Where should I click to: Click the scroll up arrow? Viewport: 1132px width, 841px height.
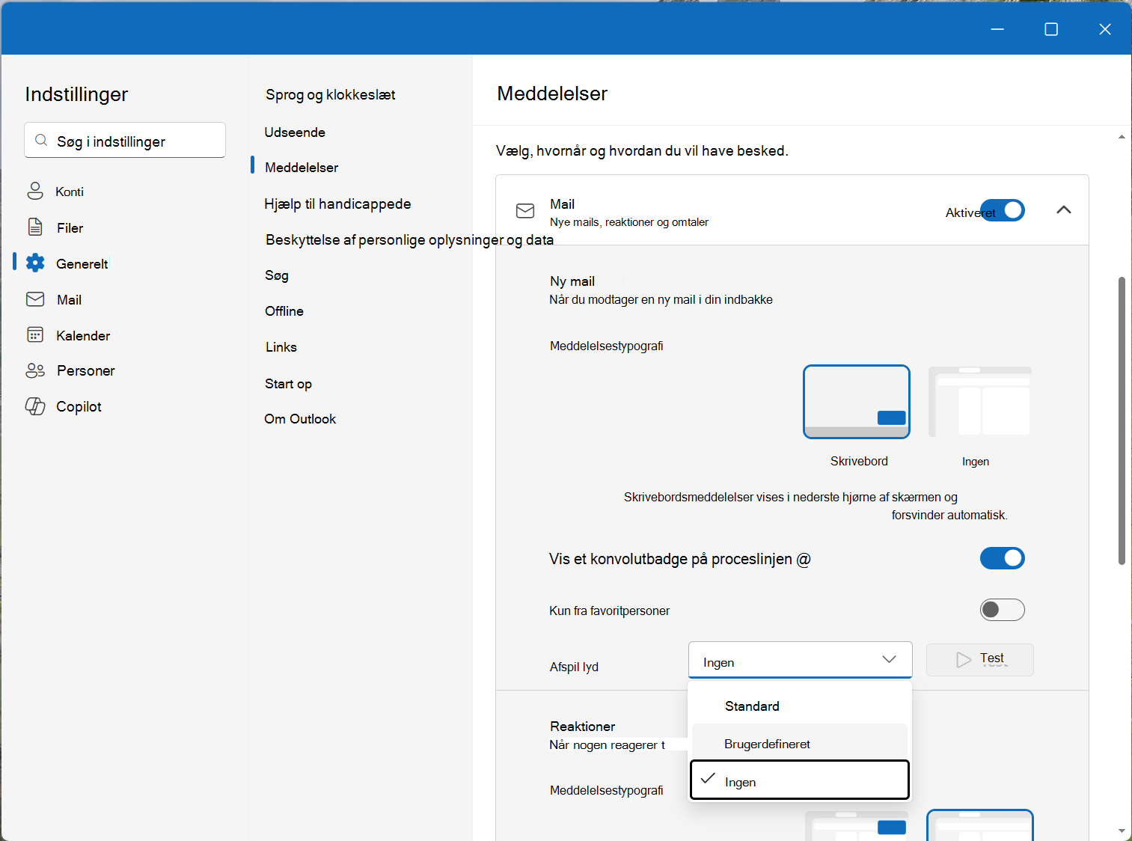coord(1122,137)
